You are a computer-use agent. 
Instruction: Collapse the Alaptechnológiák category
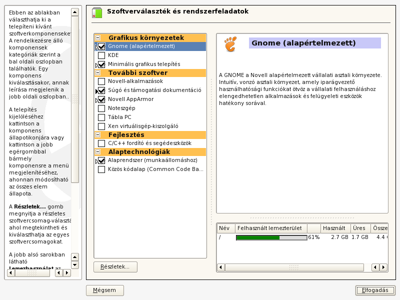(x=97, y=152)
